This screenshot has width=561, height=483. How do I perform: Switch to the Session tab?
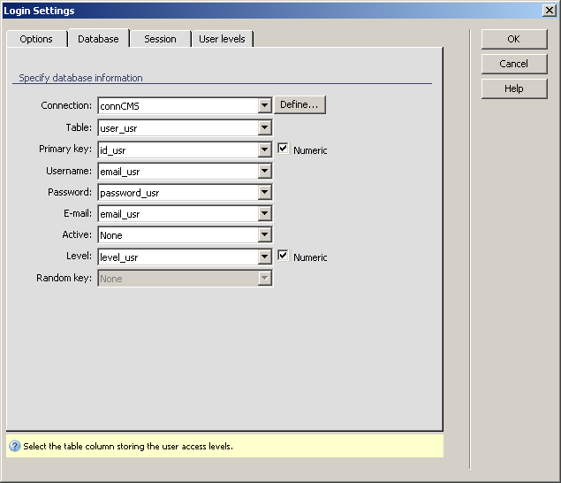(160, 39)
